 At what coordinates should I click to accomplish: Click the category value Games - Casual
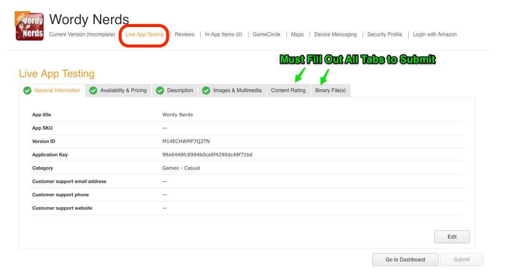[x=181, y=168]
